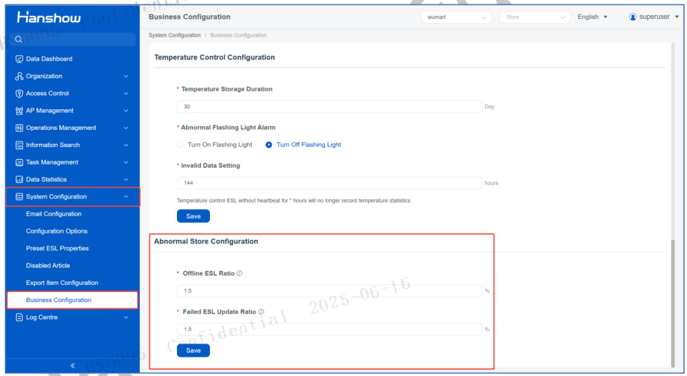Viewport: 687px width, 376px height.
Task: Click the Offline ESL Ratio input
Action: [329, 291]
